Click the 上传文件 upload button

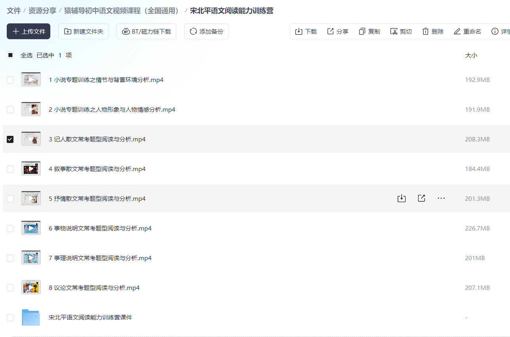click(x=28, y=31)
